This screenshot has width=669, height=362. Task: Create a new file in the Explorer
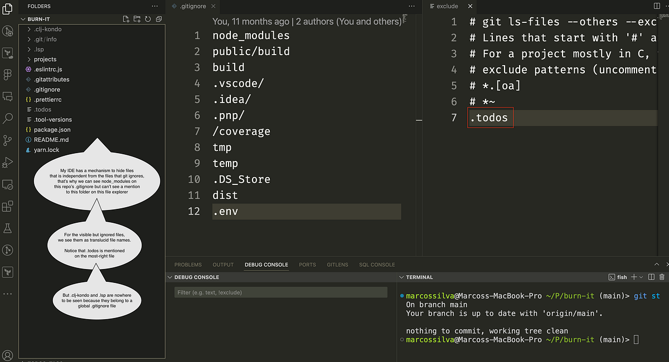click(125, 18)
